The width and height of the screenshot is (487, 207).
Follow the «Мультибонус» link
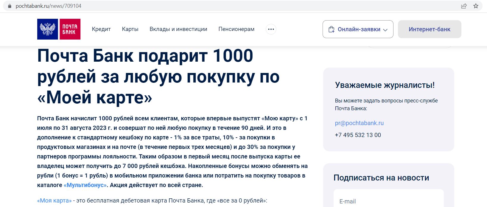tap(85, 185)
